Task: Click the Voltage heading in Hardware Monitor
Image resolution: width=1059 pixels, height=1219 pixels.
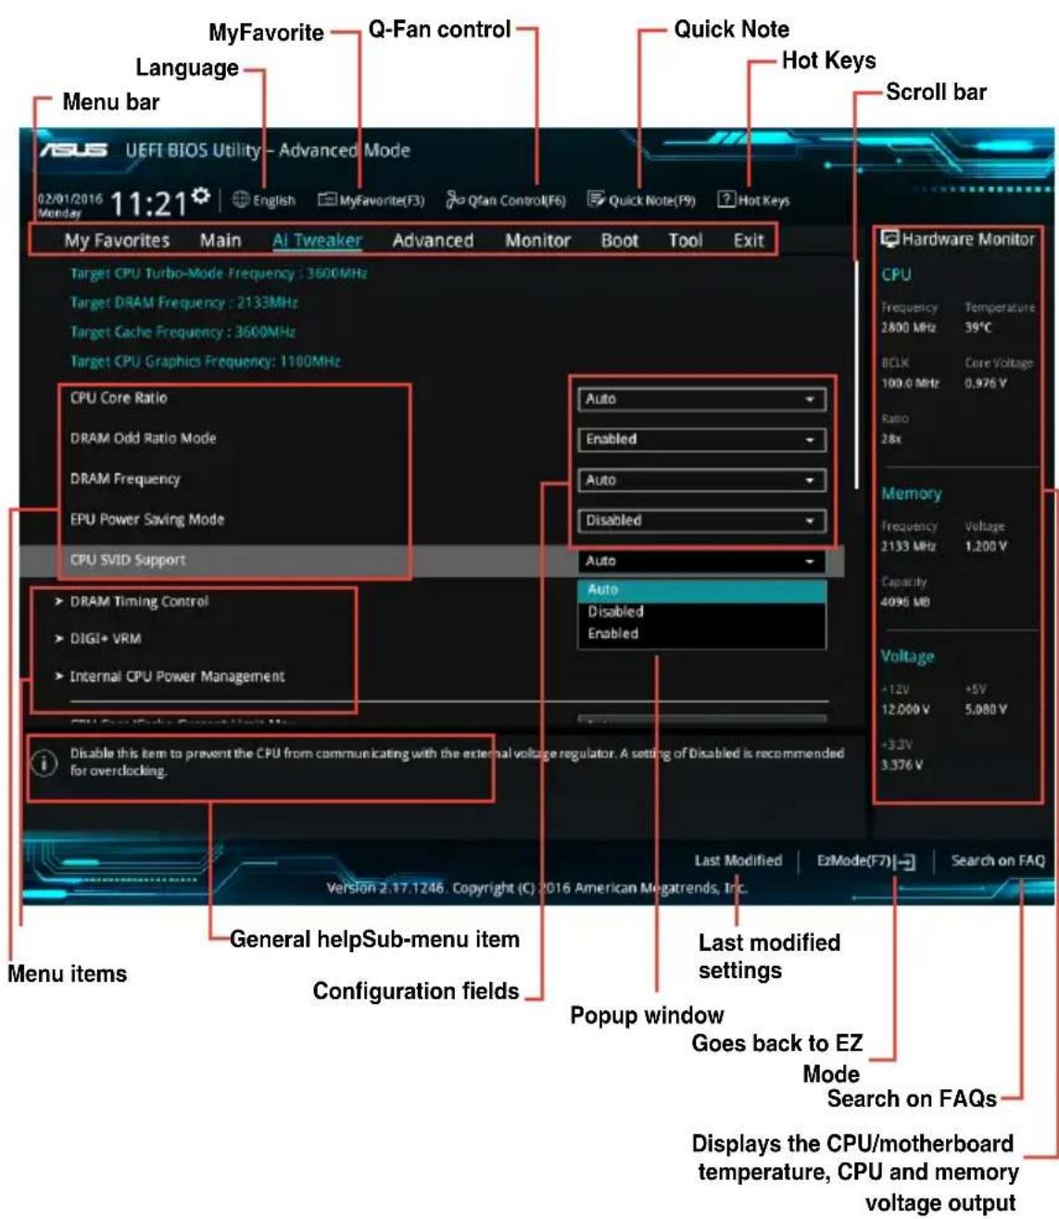Action: tap(908, 657)
